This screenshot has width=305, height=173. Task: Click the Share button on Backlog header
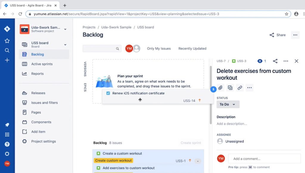pos(278,35)
